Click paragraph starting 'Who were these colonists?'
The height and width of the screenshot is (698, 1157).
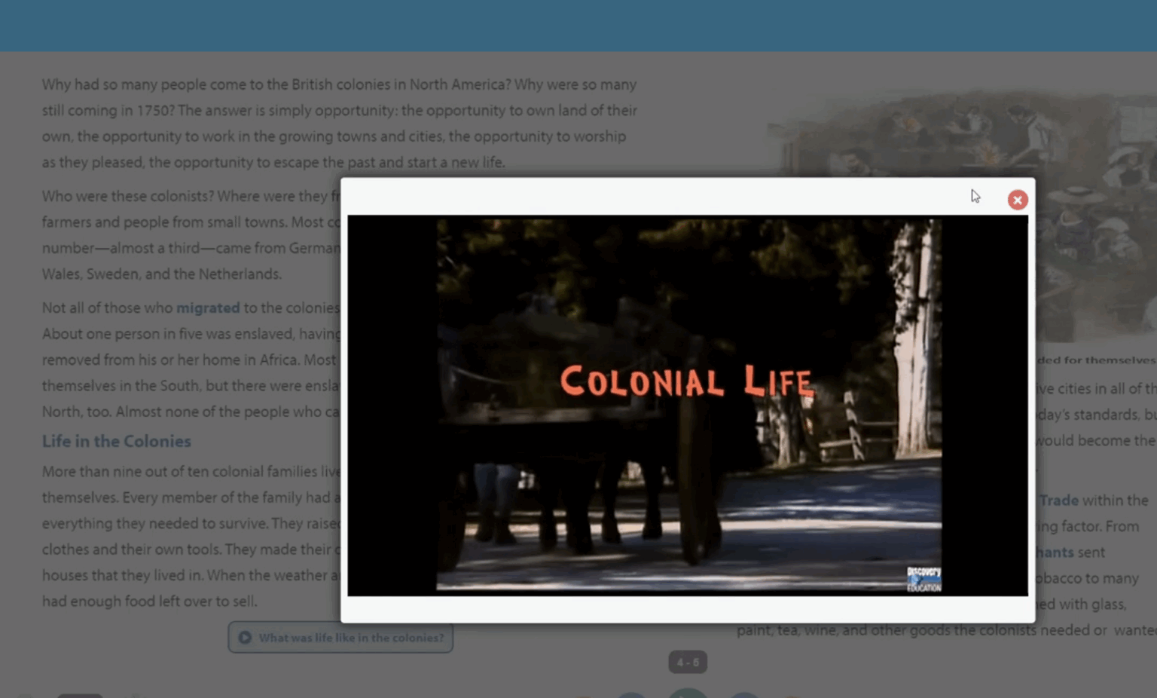188,235
